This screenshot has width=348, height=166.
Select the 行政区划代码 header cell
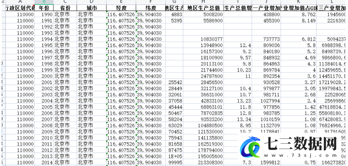point(20,8)
